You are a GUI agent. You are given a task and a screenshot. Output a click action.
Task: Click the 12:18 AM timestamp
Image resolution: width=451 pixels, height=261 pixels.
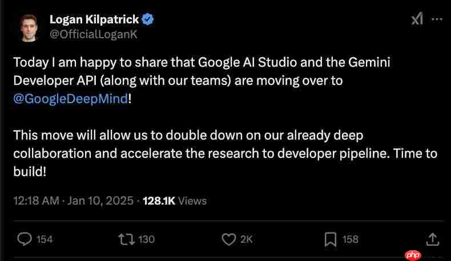pos(37,201)
